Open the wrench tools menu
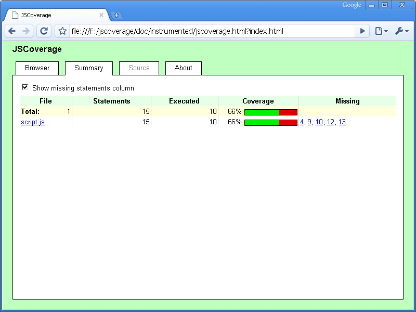This screenshot has width=416, height=312. pos(401,31)
